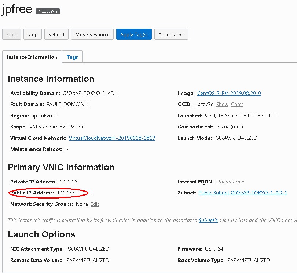Show the full OCID
Screen dimensions: 297x273
tap(222, 105)
